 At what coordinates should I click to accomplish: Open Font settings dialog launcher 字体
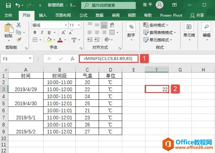click(x=81, y=48)
